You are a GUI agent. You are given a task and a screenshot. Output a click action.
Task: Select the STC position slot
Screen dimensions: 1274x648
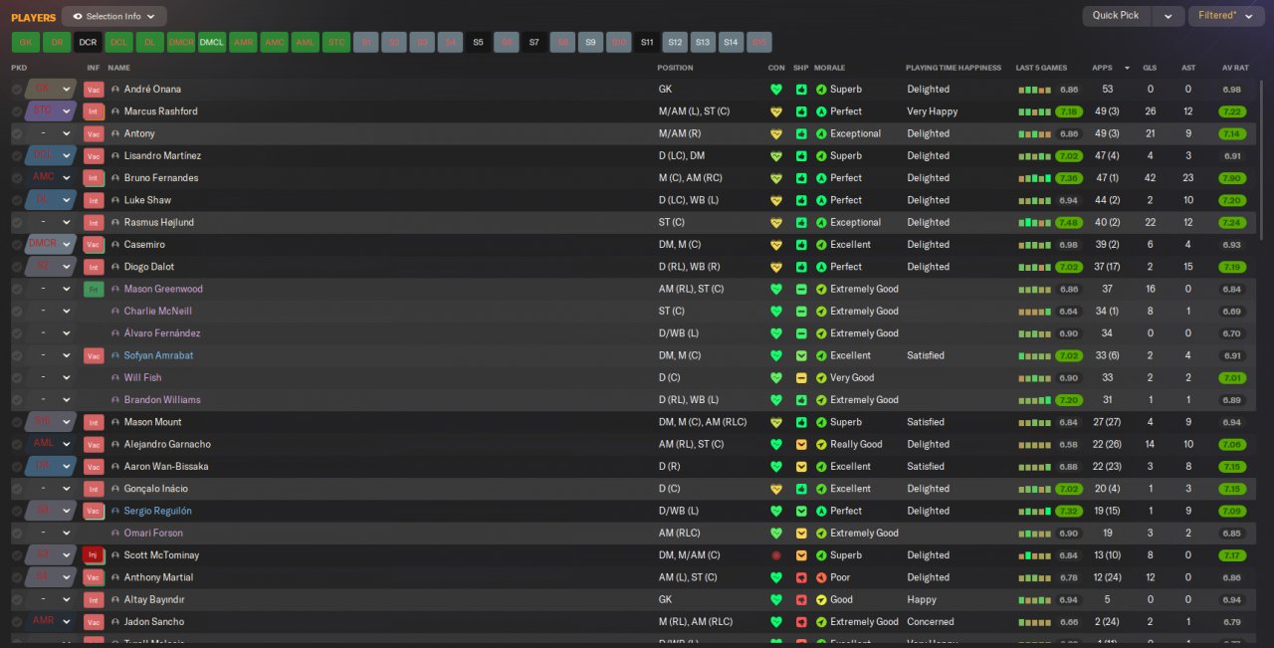[336, 43]
